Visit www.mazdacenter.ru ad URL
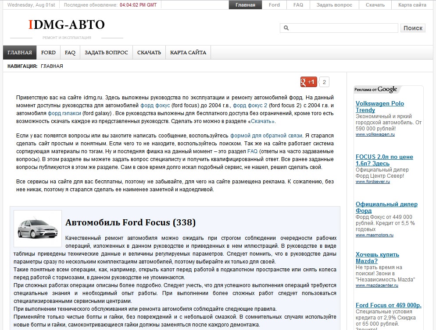This screenshot has width=436, height=330. (x=377, y=285)
